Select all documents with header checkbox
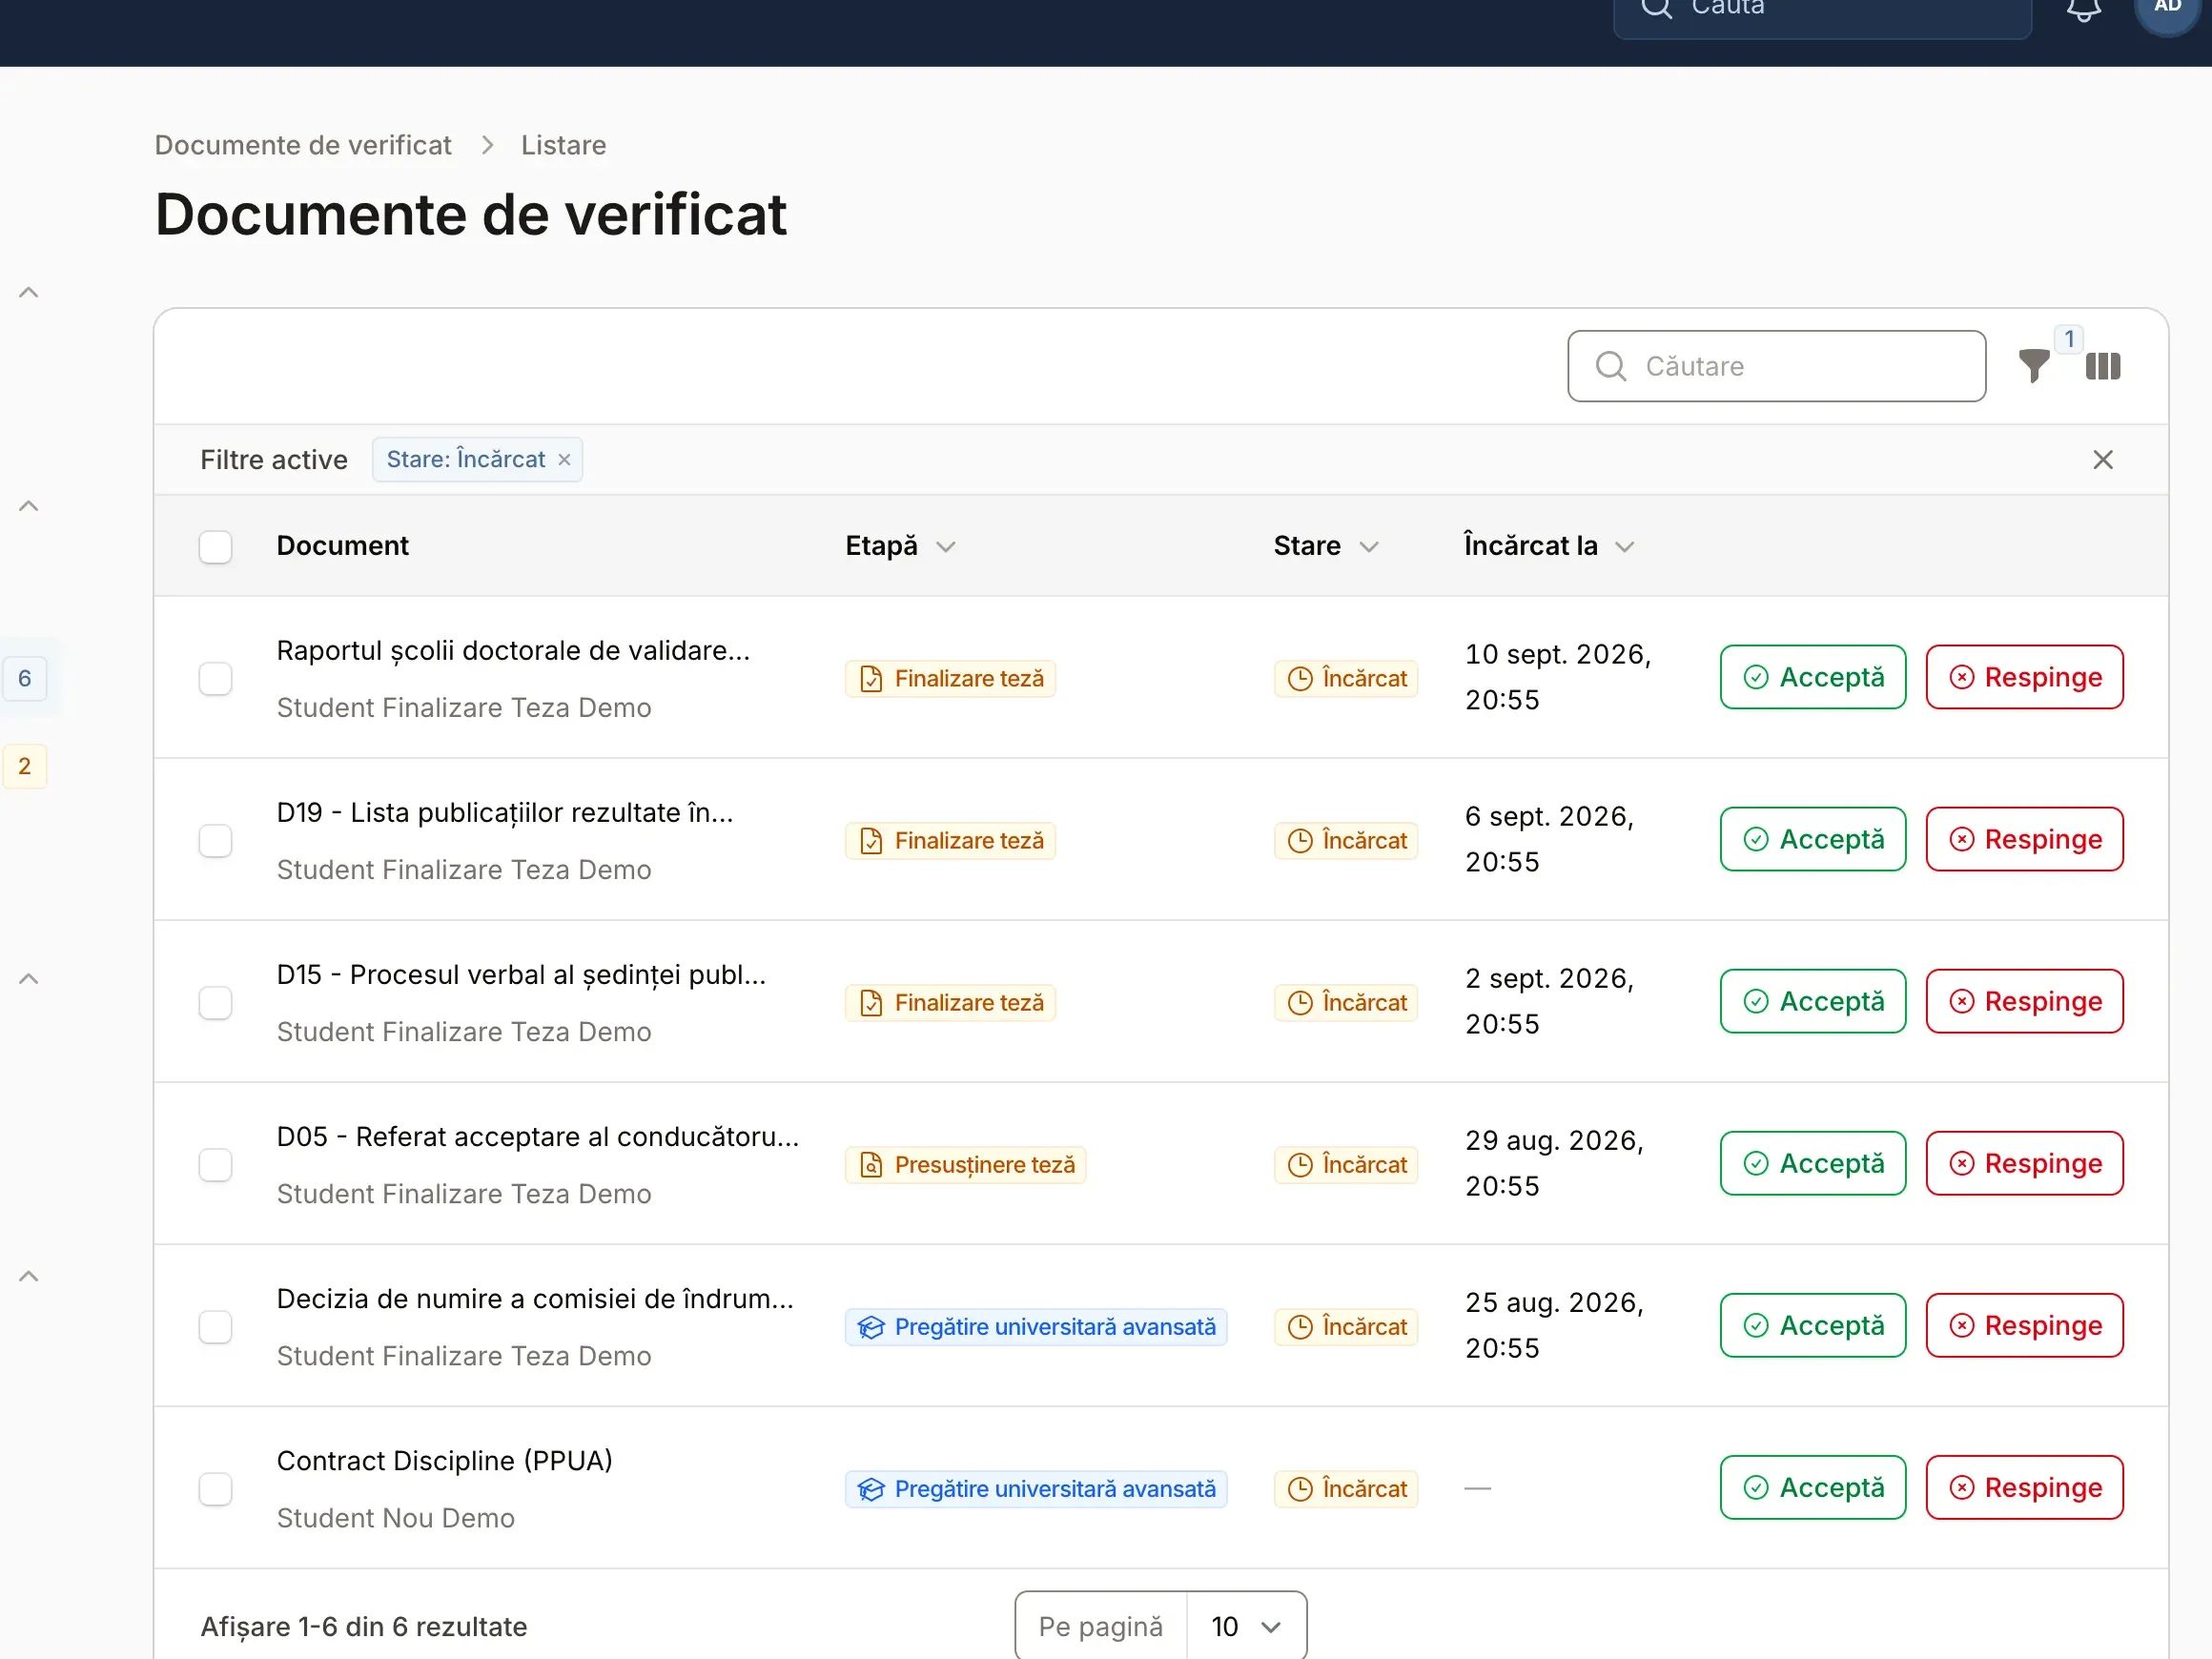This screenshot has width=2212, height=1659. click(215, 546)
